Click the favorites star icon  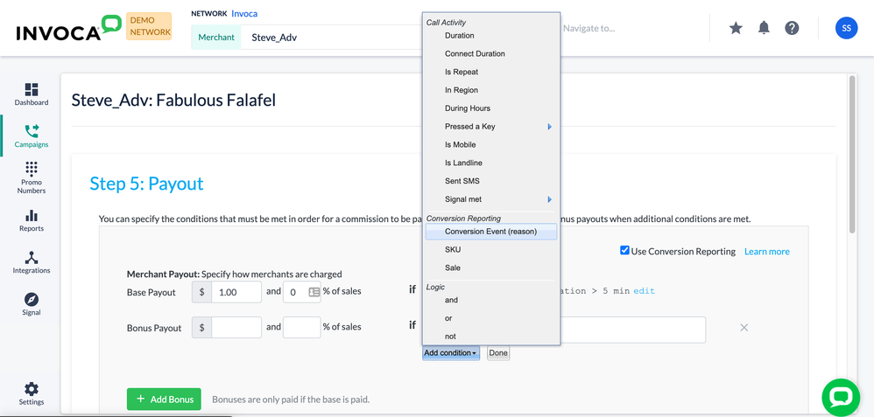[x=736, y=28]
